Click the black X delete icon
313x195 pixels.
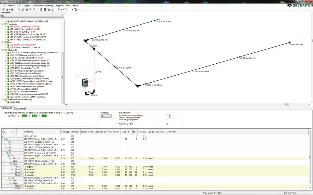click(x=30, y=9)
